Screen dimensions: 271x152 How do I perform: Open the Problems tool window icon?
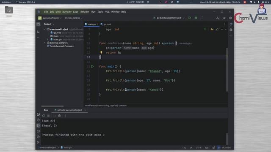pyautogui.click(x=39, y=137)
